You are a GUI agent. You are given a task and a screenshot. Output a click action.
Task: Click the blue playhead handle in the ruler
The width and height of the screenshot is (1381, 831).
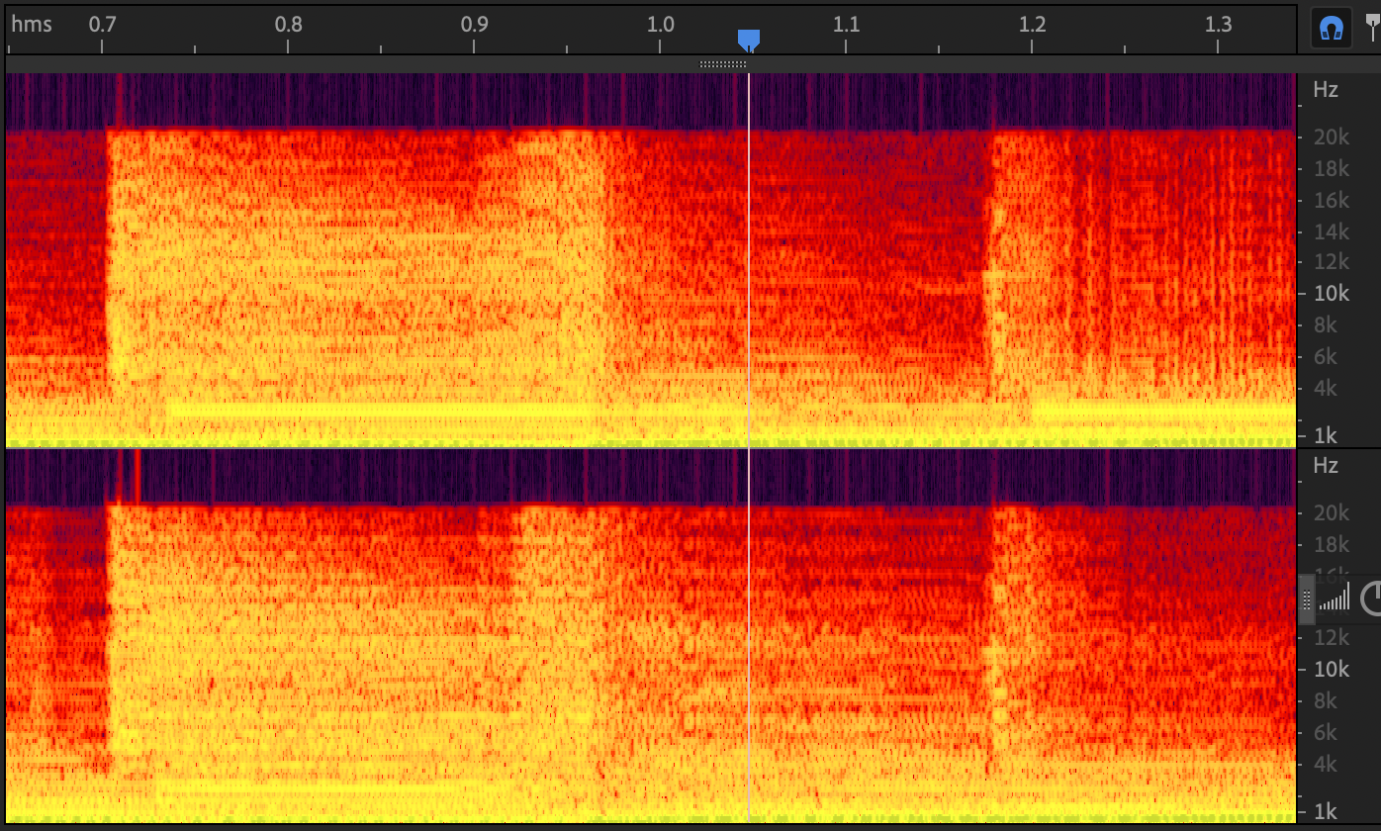click(749, 40)
